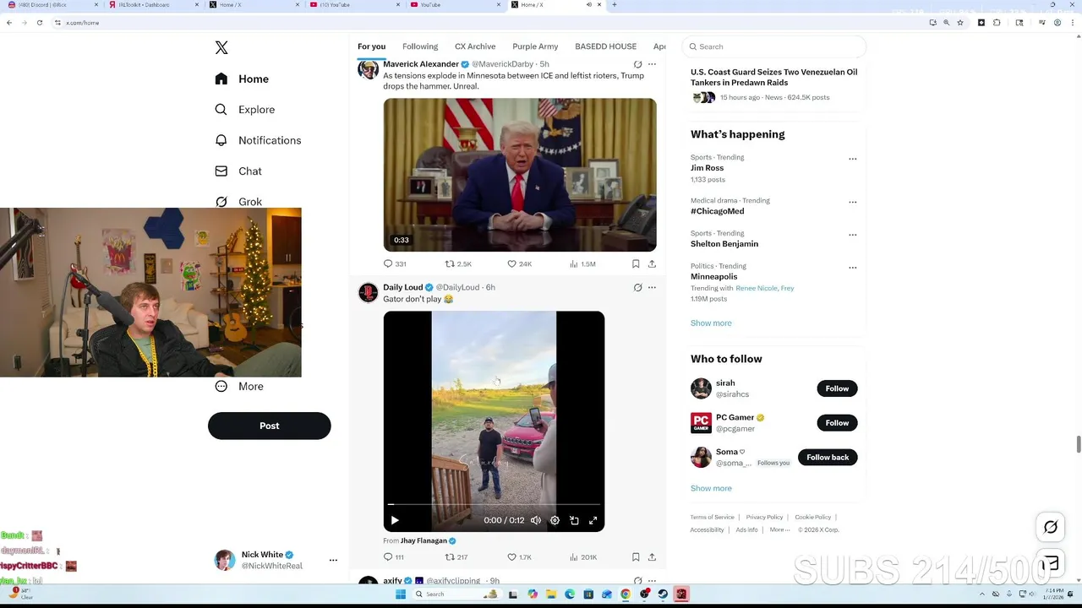Screen dimensions: 1082x608
Task: Play the Trump video thumbnail
Action: coord(520,175)
